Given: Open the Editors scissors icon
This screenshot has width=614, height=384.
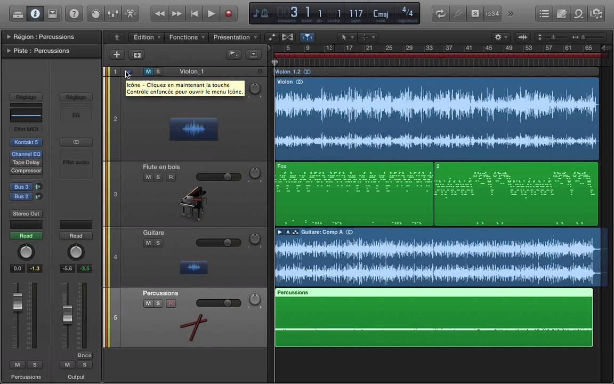Looking at the screenshot, I should point(130,14).
